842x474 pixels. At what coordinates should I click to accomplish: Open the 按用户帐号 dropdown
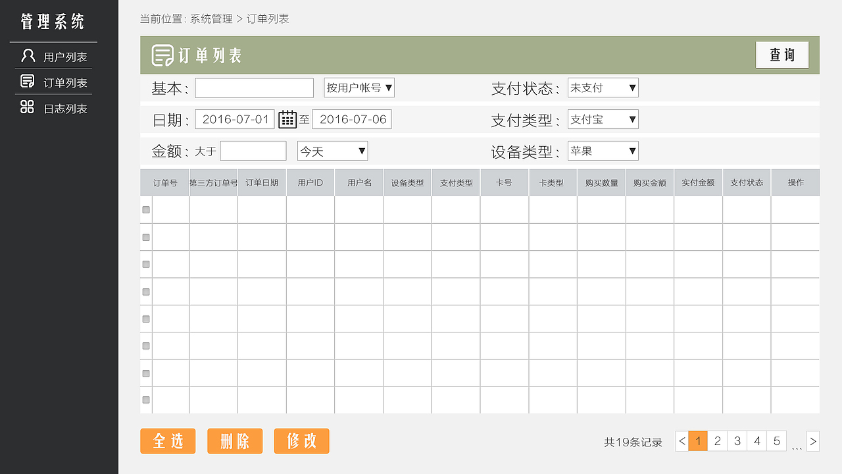click(x=359, y=87)
